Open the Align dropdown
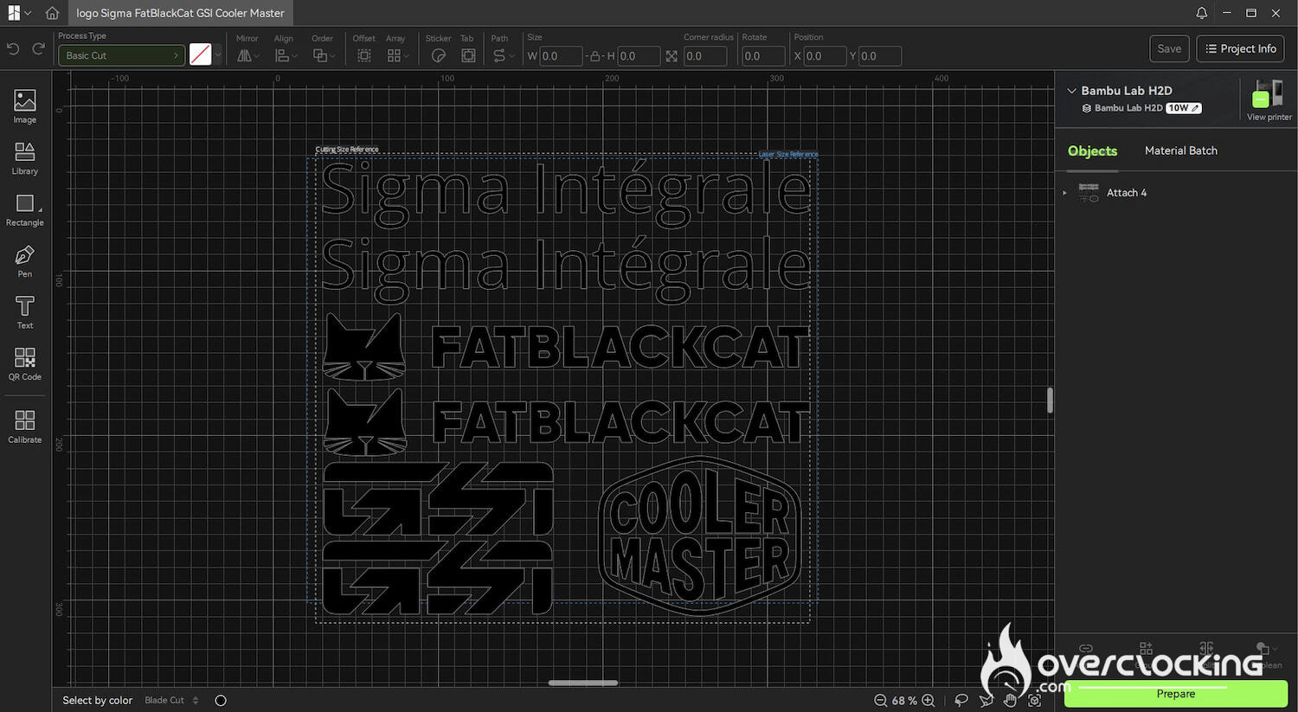 click(x=286, y=55)
